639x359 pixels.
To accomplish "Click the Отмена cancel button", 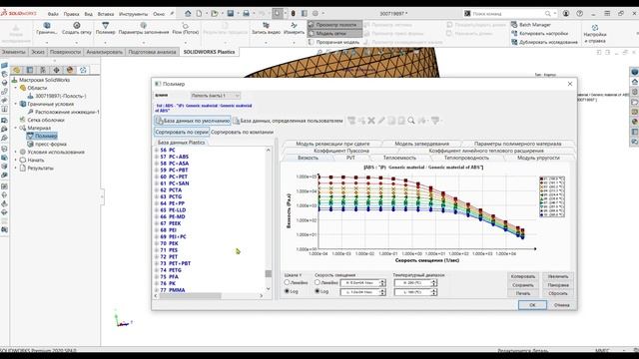I will (561, 305).
